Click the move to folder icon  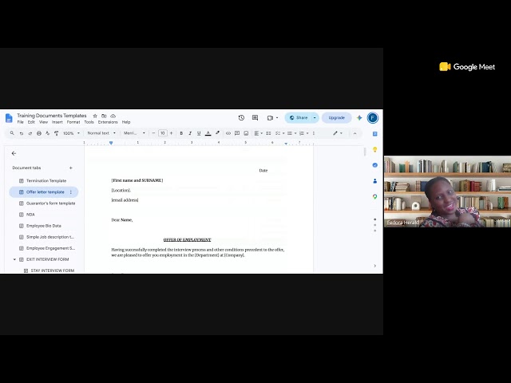tap(104, 116)
